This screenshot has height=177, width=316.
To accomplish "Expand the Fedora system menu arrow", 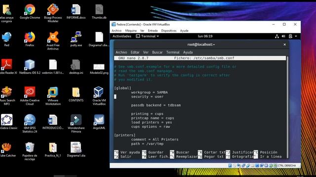I will click(x=296, y=36).
